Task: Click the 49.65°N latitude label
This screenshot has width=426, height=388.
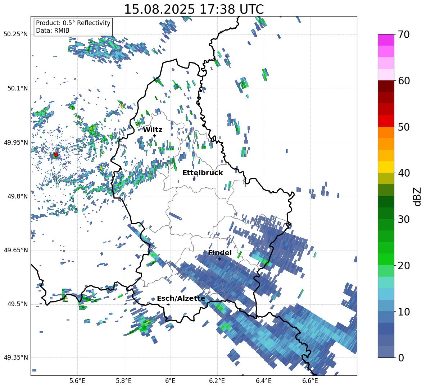Action: coord(16,250)
